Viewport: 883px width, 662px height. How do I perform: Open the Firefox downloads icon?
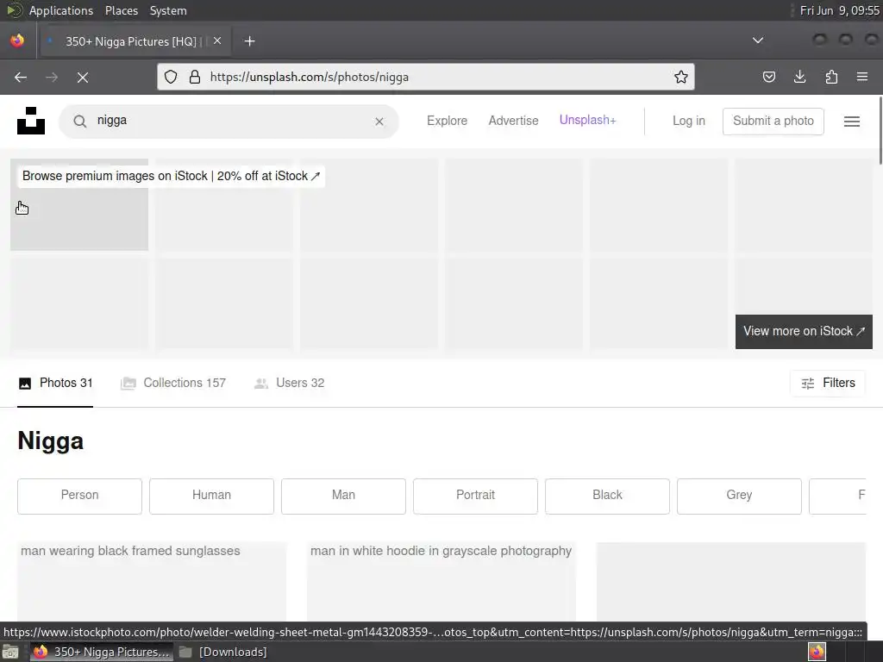click(799, 77)
